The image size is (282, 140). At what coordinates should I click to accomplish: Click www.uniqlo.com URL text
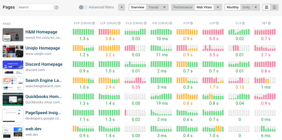(x=38, y=54)
